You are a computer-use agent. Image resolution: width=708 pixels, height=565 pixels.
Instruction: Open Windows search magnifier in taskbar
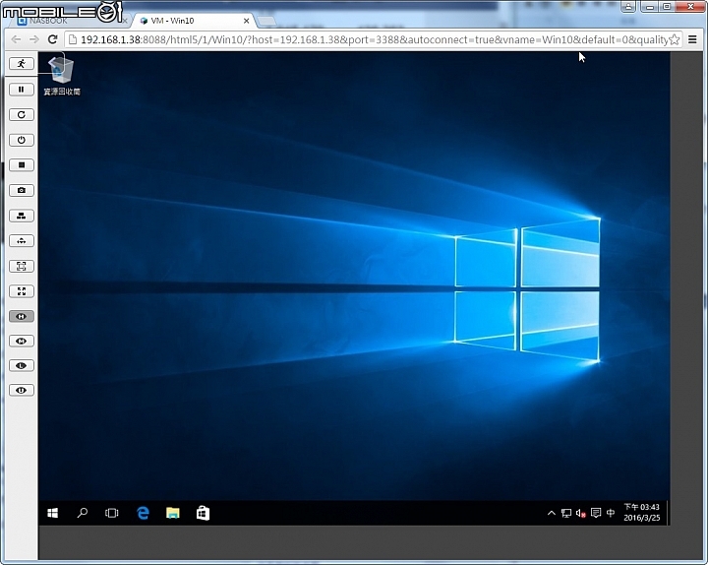coord(83,513)
